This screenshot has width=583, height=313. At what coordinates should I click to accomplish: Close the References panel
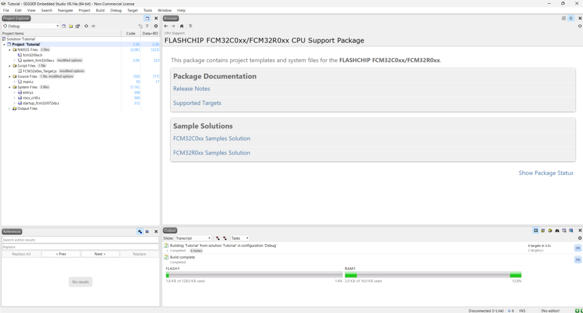pyautogui.click(x=156, y=232)
